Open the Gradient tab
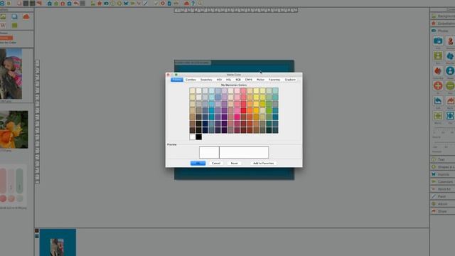This screenshot has height=256, width=455. coord(290,80)
